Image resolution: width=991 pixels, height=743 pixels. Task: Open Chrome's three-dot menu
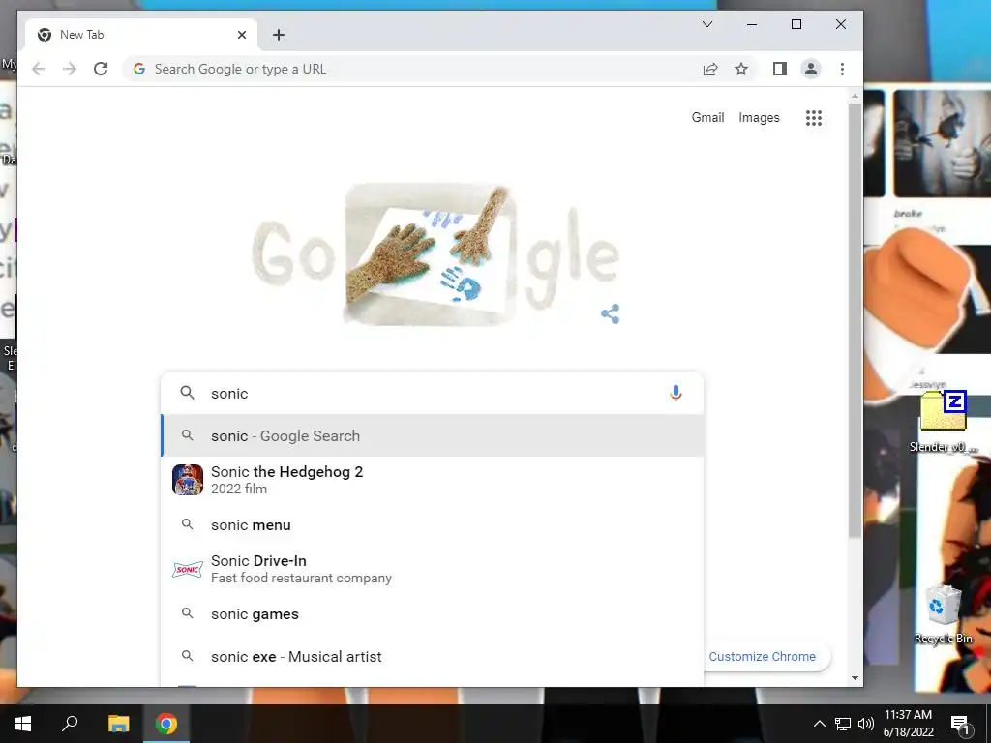(x=842, y=69)
